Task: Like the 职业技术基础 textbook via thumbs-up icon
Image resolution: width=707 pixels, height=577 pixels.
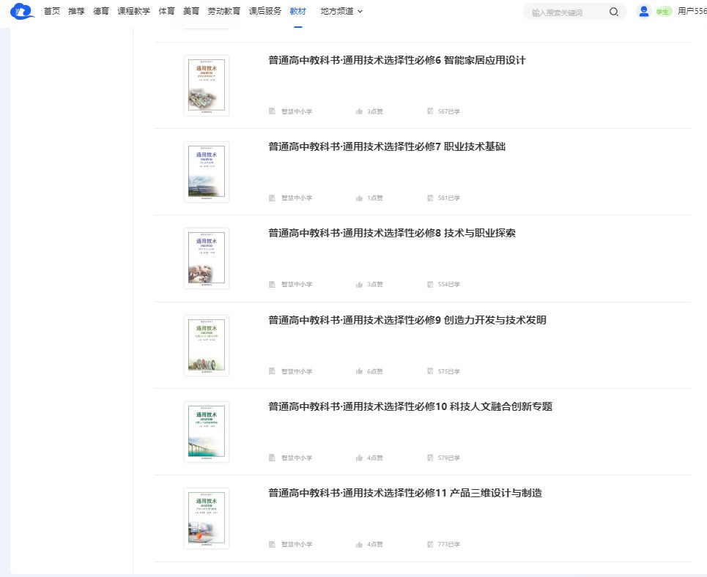Action: [359, 198]
